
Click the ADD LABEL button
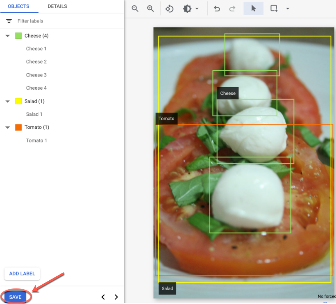22,273
